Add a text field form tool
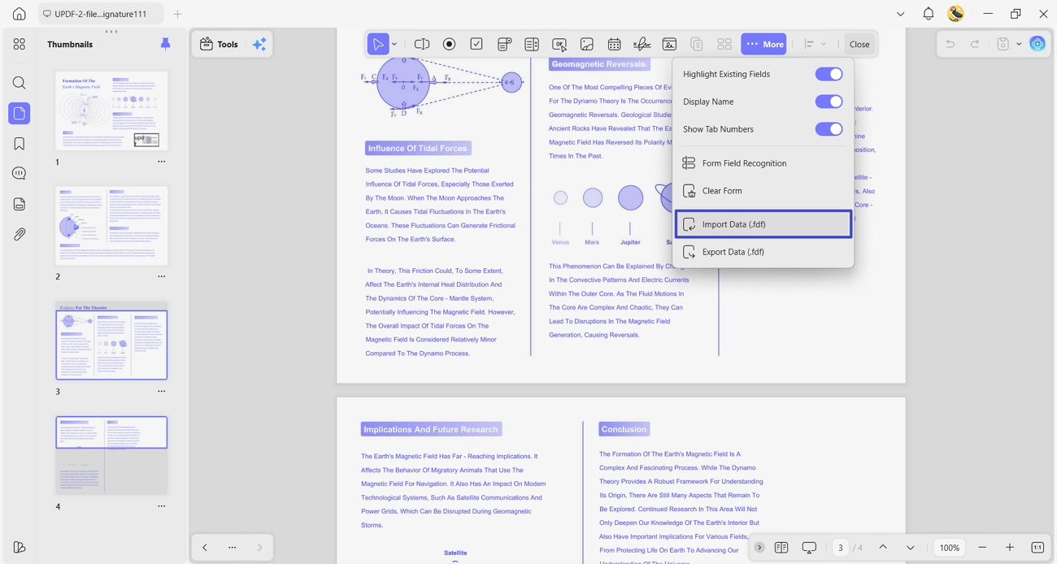Viewport: 1057px width, 564px height. (422, 44)
